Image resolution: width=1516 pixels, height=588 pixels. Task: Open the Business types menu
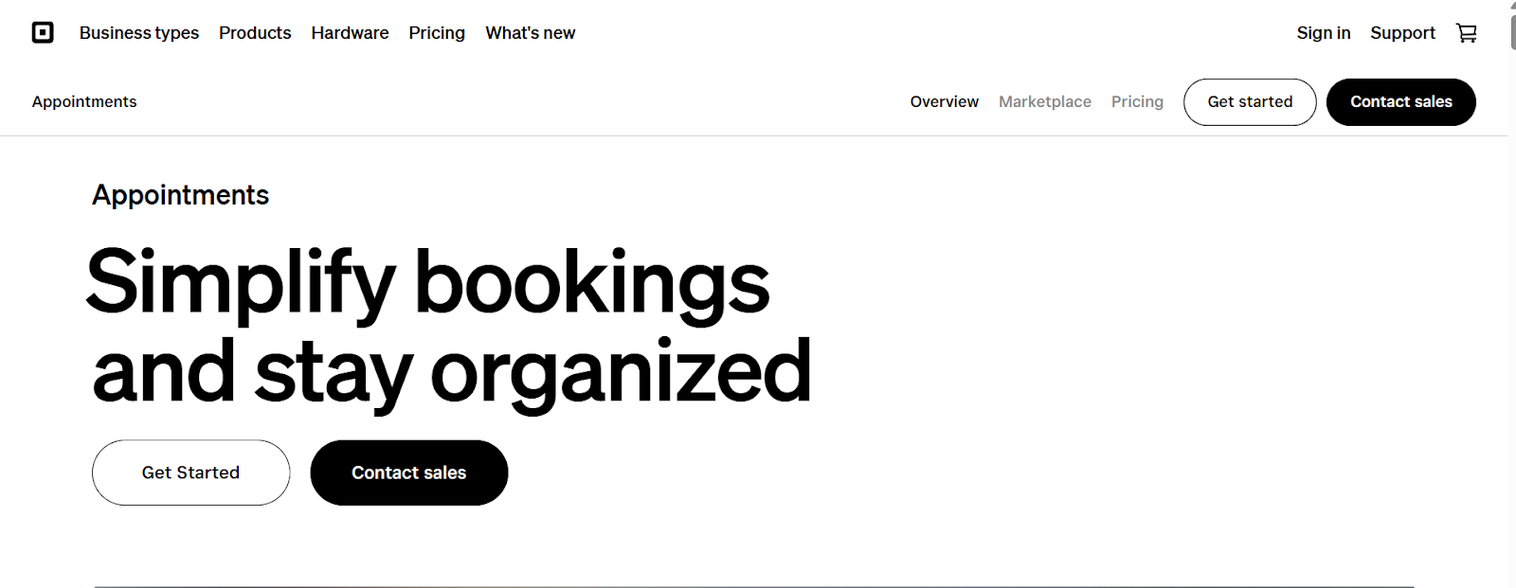[x=139, y=33]
